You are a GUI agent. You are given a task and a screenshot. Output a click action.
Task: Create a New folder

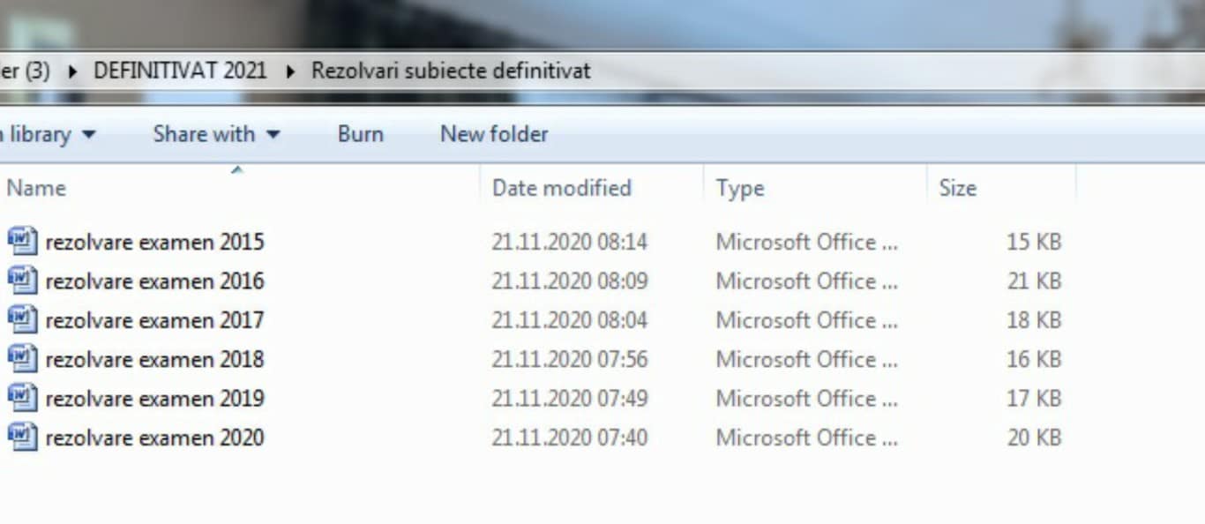click(x=494, y=134)
